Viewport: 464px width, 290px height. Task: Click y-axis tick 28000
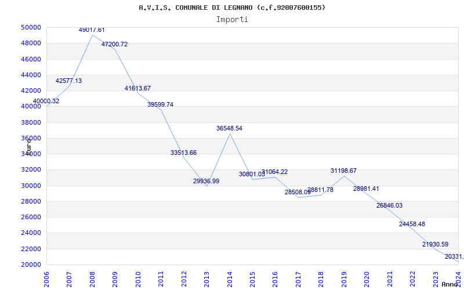click(x=31, y=201)
